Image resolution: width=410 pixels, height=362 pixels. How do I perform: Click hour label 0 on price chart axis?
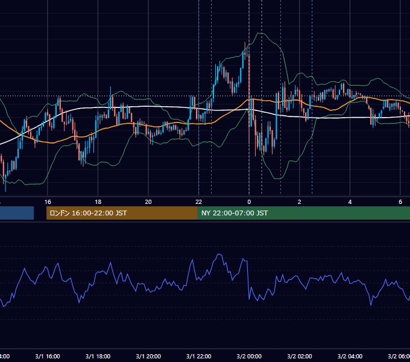point(249,202)
